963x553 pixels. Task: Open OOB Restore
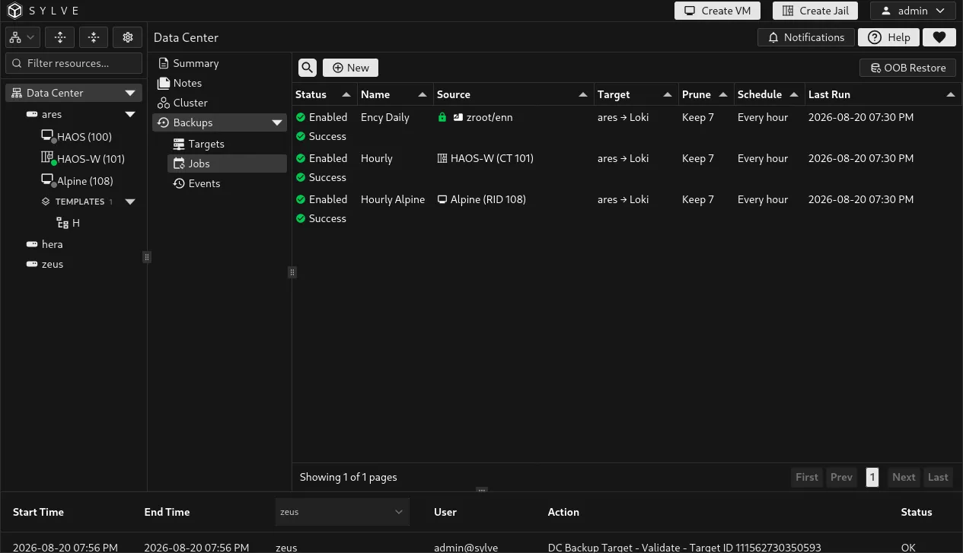click(x=908, y=68)
